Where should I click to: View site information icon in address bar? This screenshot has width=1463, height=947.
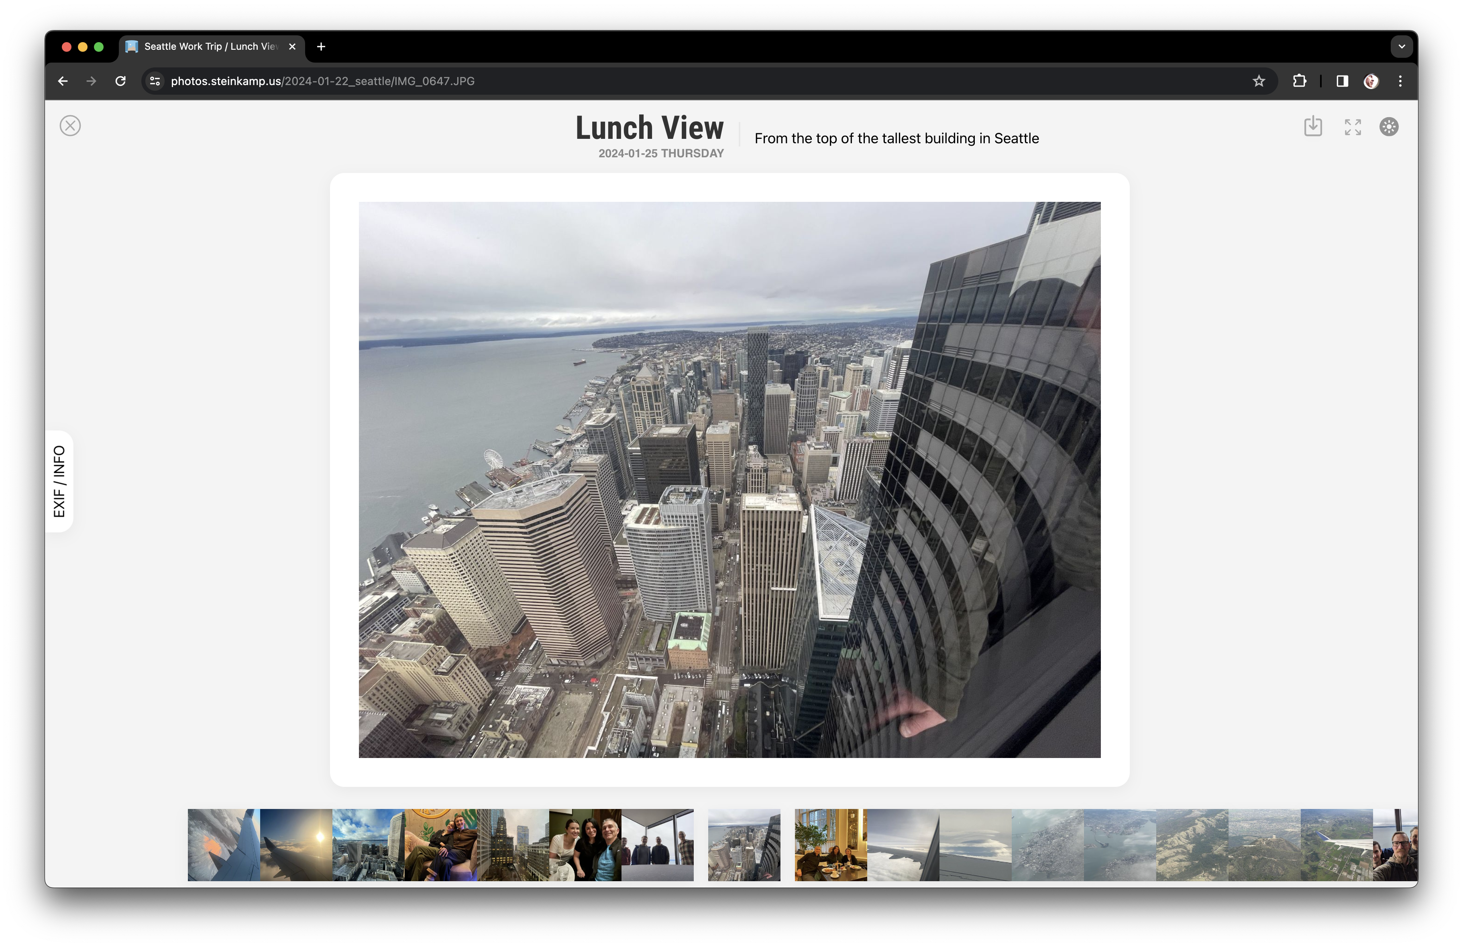pos(155,81)
